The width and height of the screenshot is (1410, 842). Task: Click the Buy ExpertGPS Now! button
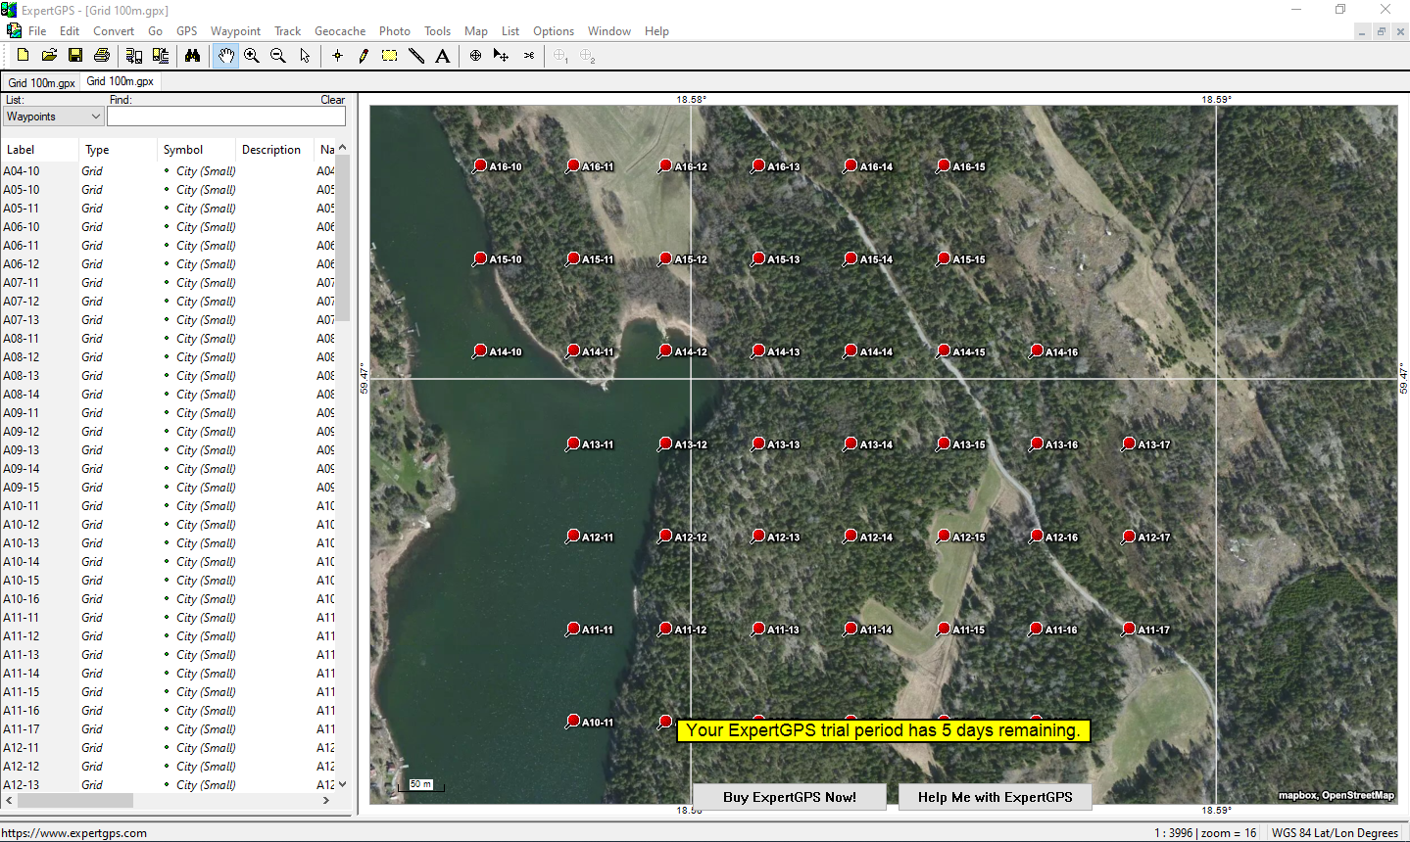[x=790, y=797]
